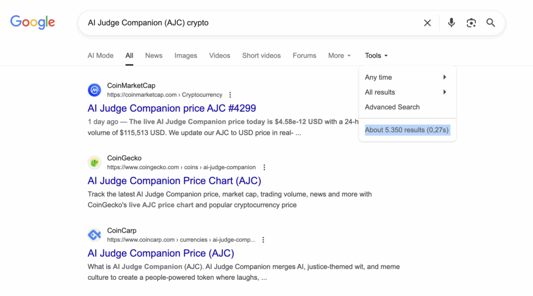Image resolution: width=533 pixels, height=296 pixels.
Task: Expand the All results filter submenu
Action: pyautogui.click(x=406, y=92)
